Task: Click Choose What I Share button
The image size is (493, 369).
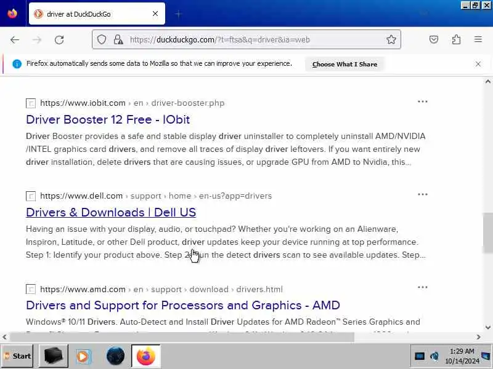Action: click(344, 64)
